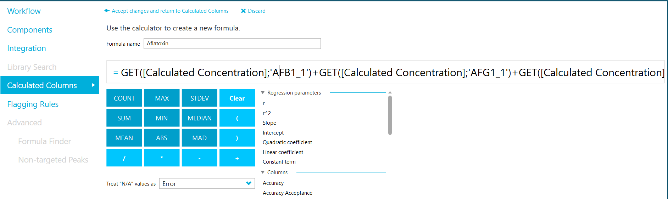The width and height of the screenshot is (668, 199).
Task: Click the scroll-up arrow of the parameter list
Action: [390, 92]
